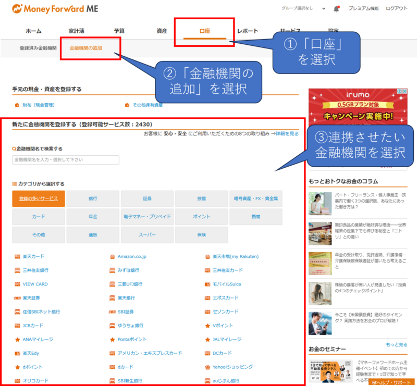The height and width of the screenshot is (386, 417).
Task: Click the securities icon beside SBI証券
Action: point(112,312)
